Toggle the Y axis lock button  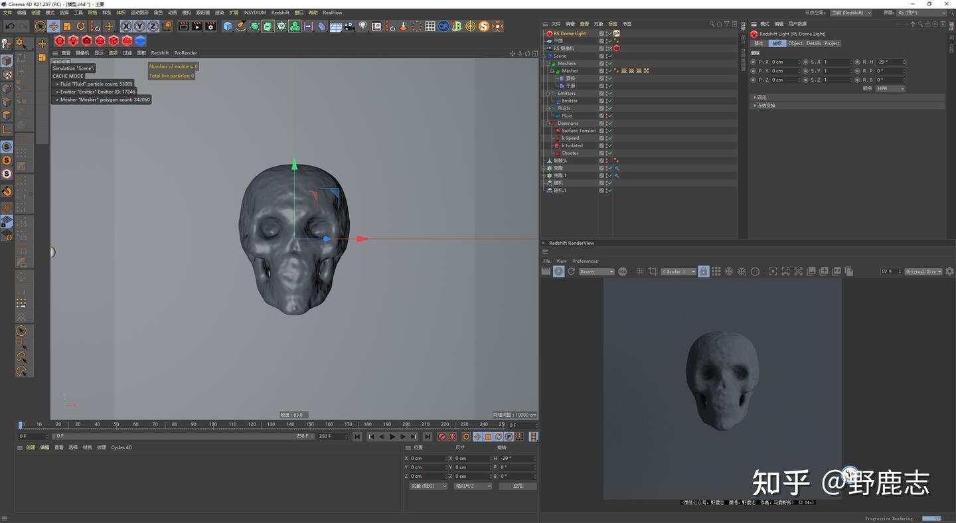139,26
